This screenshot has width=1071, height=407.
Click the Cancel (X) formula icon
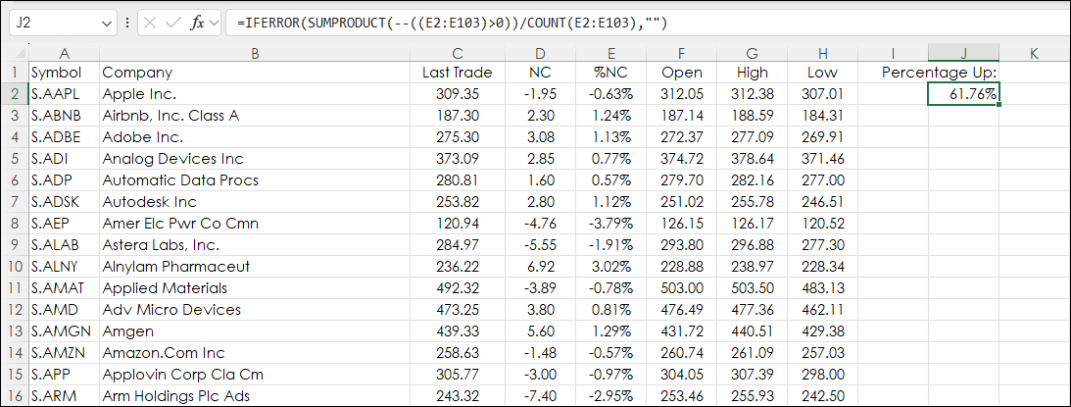pos(150,24)
